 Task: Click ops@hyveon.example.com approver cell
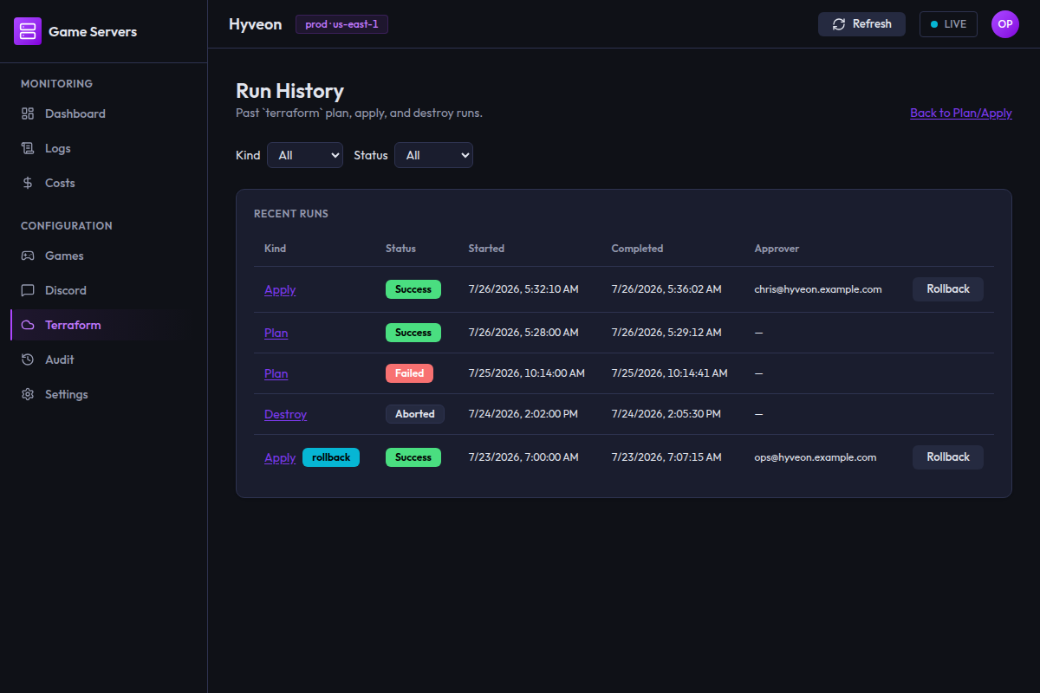[x=816, y=457]
